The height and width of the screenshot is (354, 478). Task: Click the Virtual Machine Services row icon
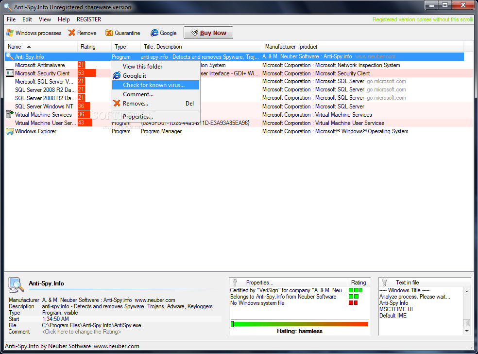tap(10, 114)
